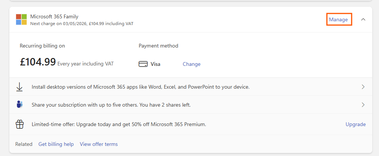Click the Visa credit card icon
Viewport: 379px width, 156px height.
143,64
